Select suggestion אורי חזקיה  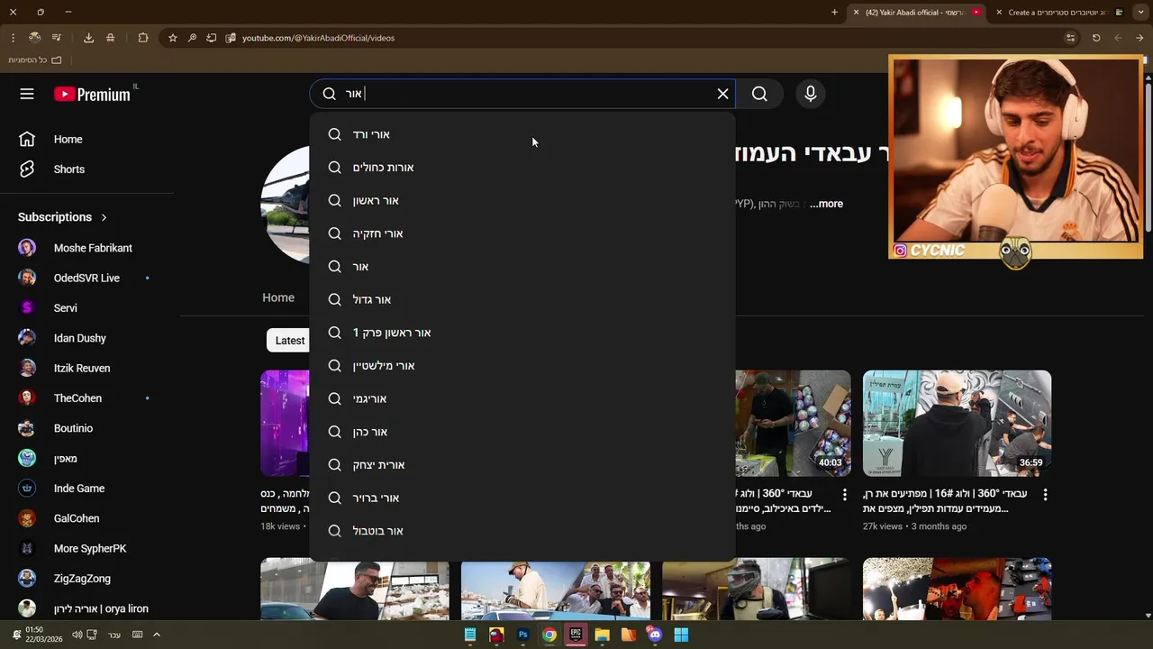pyautogui.click(x=522, y=233)
